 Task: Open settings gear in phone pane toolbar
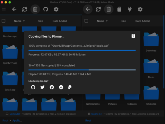point(140,9)
